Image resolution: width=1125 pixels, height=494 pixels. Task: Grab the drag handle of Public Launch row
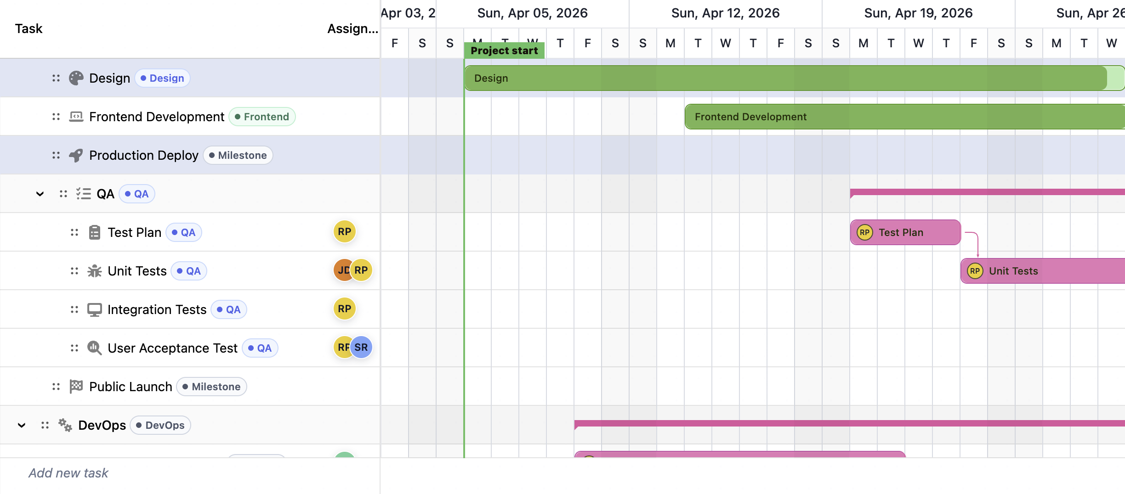point(56,387)
